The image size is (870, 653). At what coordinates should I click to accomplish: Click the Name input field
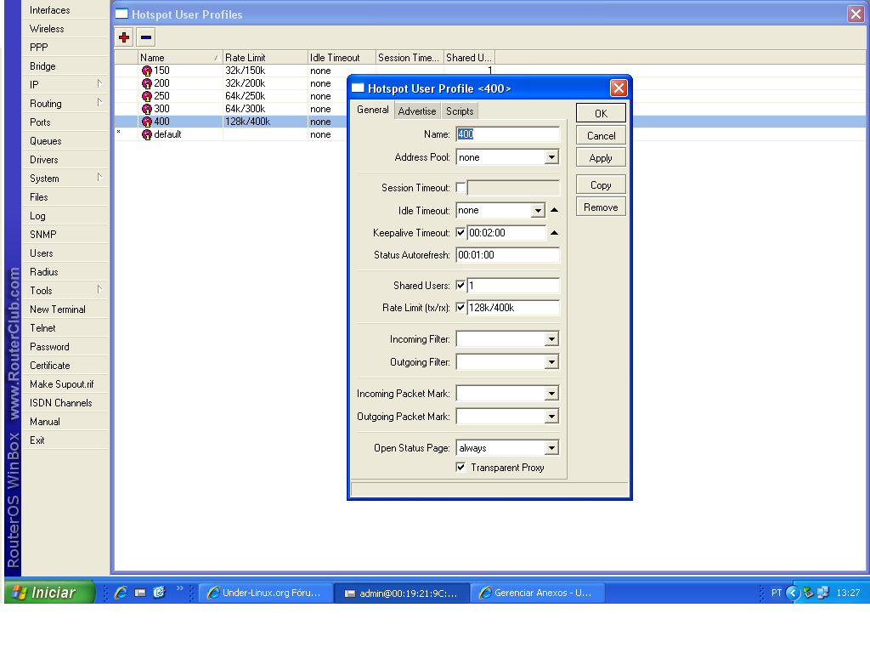(x=507, y=134)
